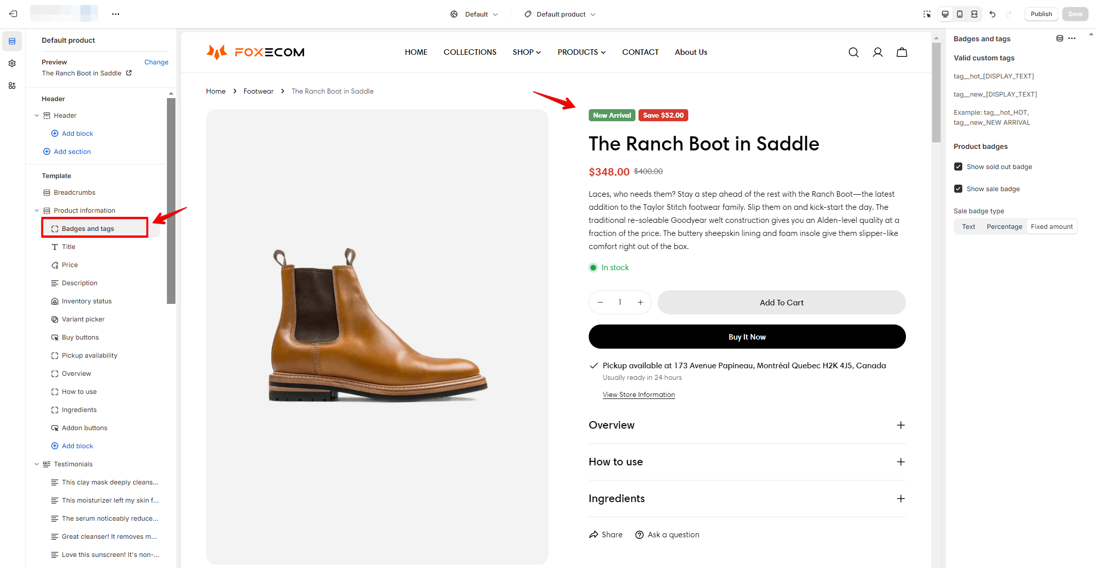Switch to mobile preview icon
The image size is (1095, 568).
click(x=960, y=14)
